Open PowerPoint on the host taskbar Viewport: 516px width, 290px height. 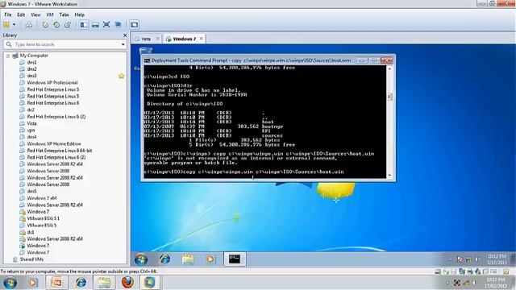[x=56, y=283]
